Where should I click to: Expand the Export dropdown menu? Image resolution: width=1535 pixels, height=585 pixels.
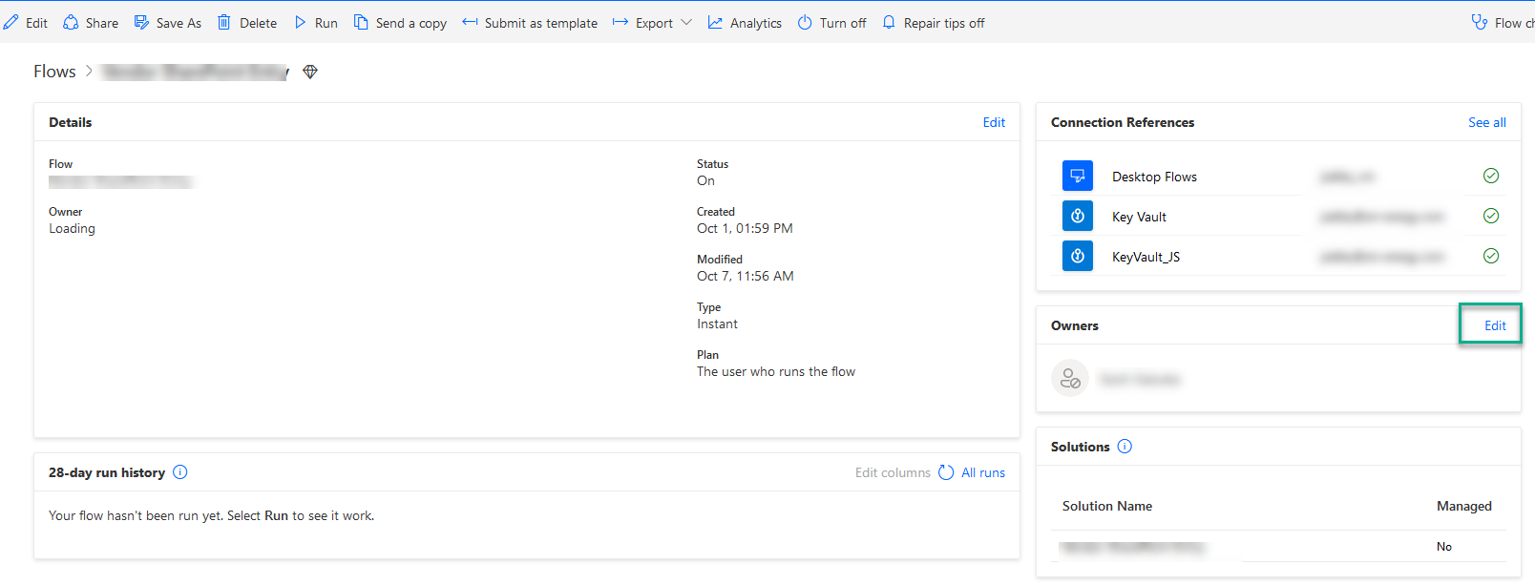click(686, 22)
